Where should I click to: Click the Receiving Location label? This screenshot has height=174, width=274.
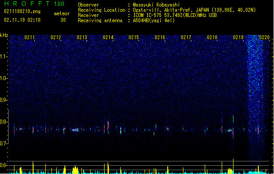pos(101,10)
